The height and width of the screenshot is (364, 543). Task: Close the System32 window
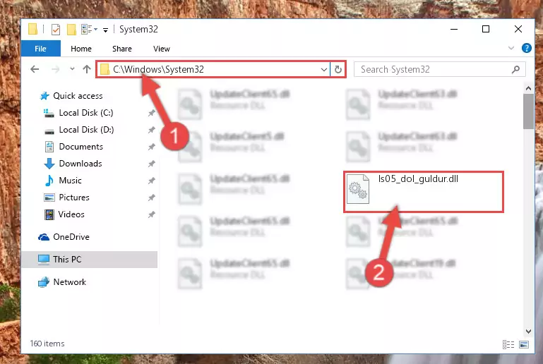click(x=518, y=30)
